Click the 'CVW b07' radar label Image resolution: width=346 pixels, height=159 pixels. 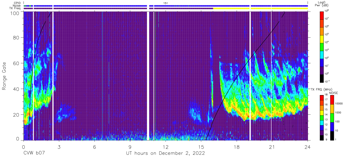coord(34,153)
